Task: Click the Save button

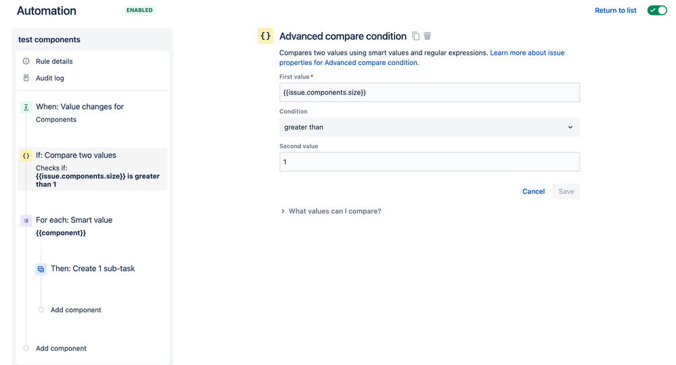Action: click(566, 191)
